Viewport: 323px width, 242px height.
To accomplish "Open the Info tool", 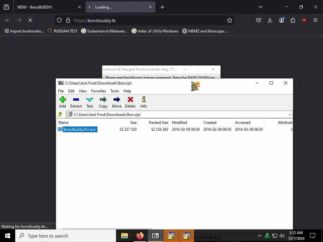I will [144, 102].
